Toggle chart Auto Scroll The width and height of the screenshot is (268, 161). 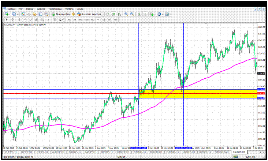(139, 14)
